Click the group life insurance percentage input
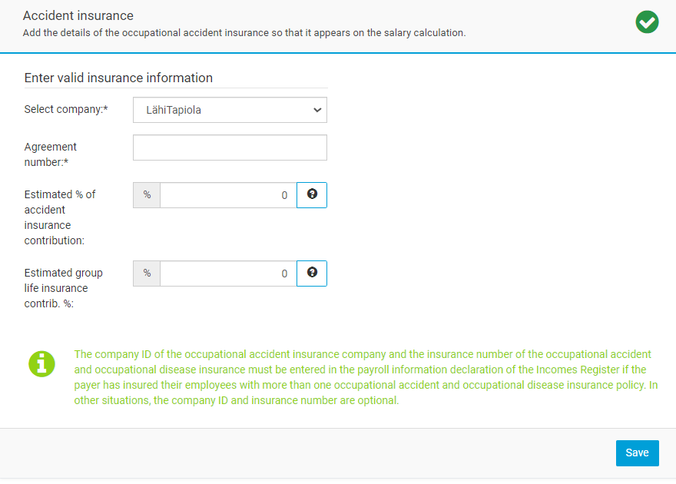Viewport: 676px width, 484px height. (228, 273)
